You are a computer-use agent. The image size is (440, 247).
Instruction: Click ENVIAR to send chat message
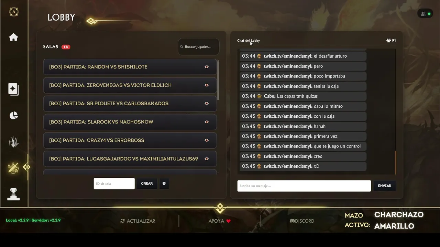click(385, 186)
